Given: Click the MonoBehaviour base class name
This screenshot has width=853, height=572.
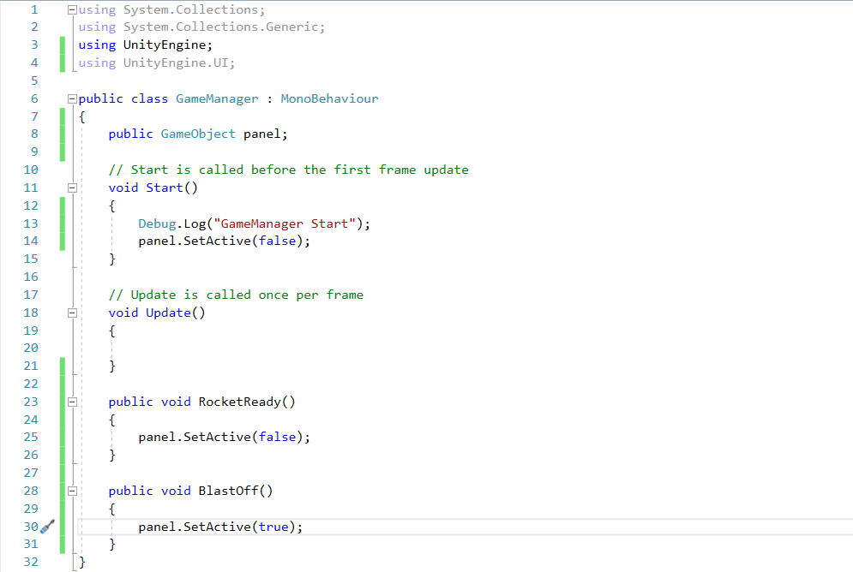Looking at the screenshot, I should [x=329, y=98].
